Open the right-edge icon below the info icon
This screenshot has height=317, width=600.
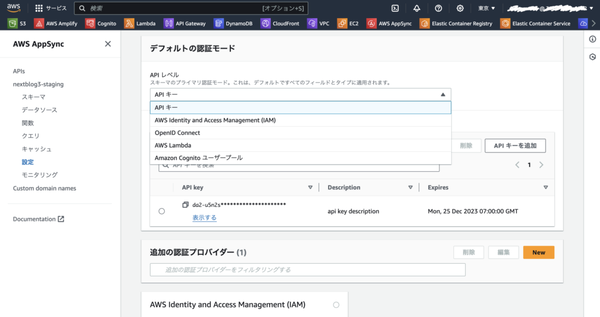click(x=592, y=57)
